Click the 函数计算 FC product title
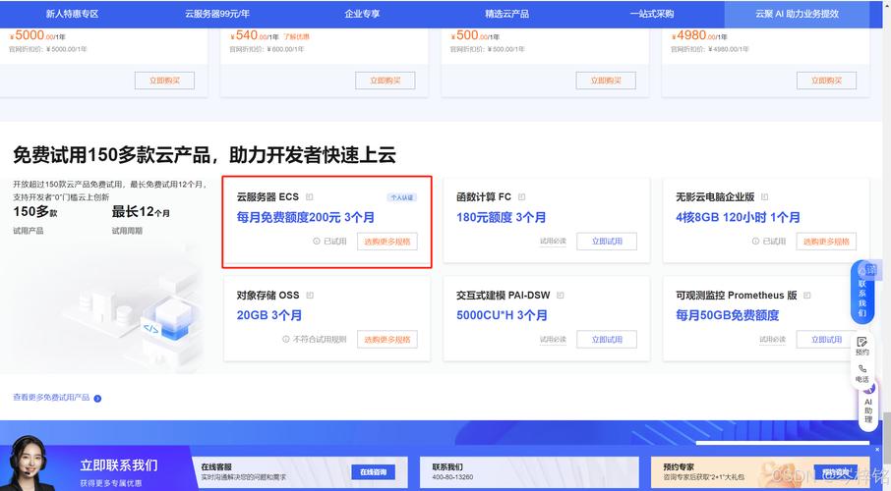This screenshot has height=491, width=891. coord(484,197)
